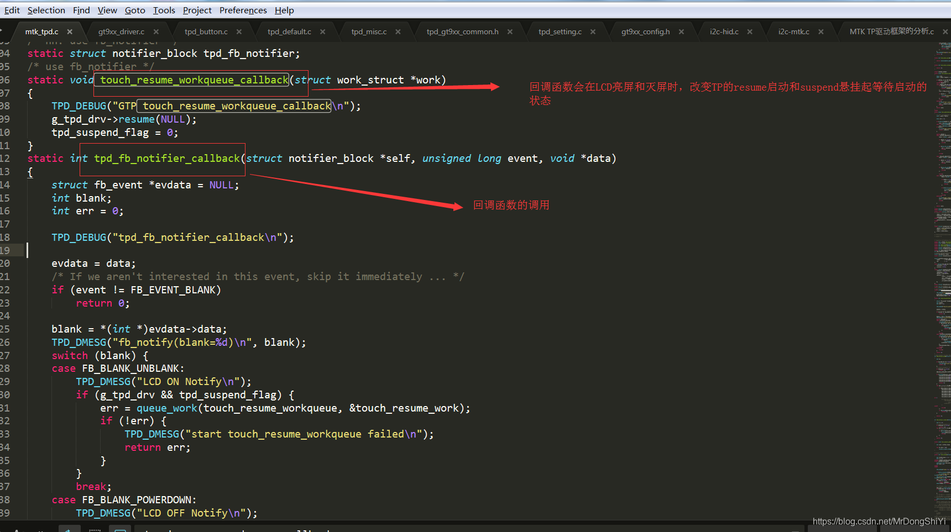Viewport: 951px width, 532px height.
Task: Switch to the mtk_tpd.c tab
Action: tap(41, 32)
